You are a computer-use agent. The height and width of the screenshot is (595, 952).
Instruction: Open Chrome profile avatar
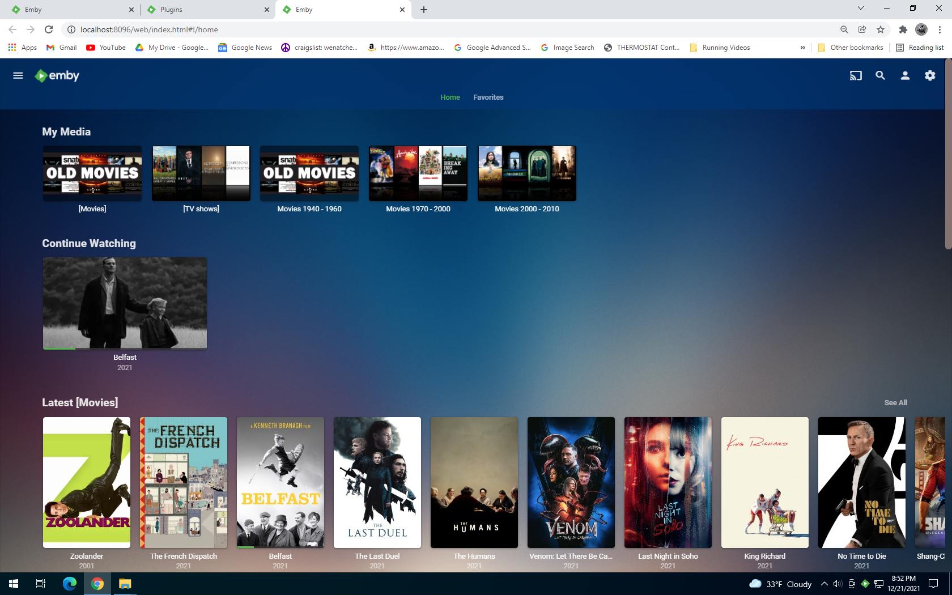921,29
